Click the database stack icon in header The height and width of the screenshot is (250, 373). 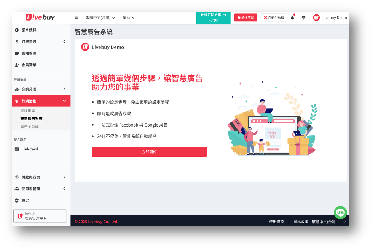(x=303, y=17)
